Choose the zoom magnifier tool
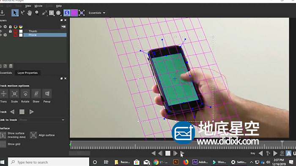The height and width of the screenshot is (166, 296). (37, 13)
